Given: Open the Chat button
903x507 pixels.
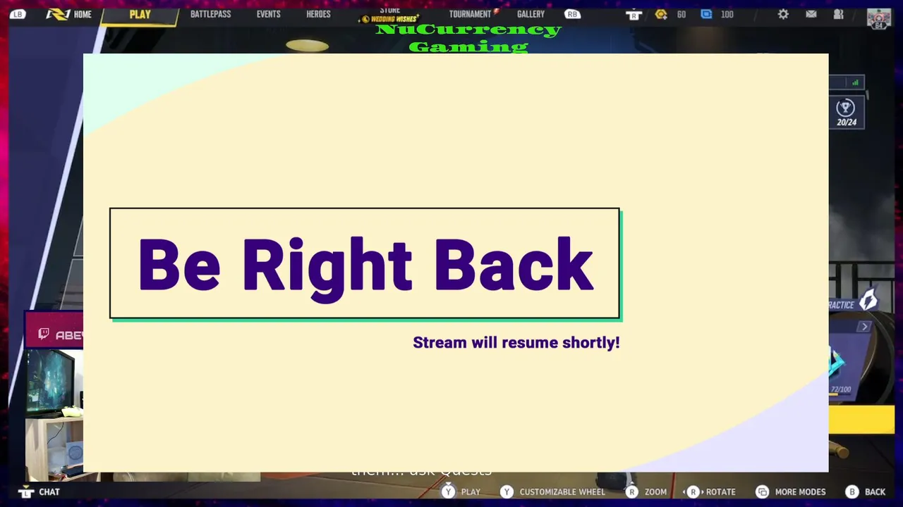Looking at the screenshot, I should pos(40,492).
